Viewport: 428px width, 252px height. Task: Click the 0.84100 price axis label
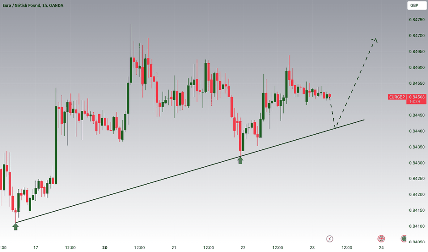[x=417, y=226]
